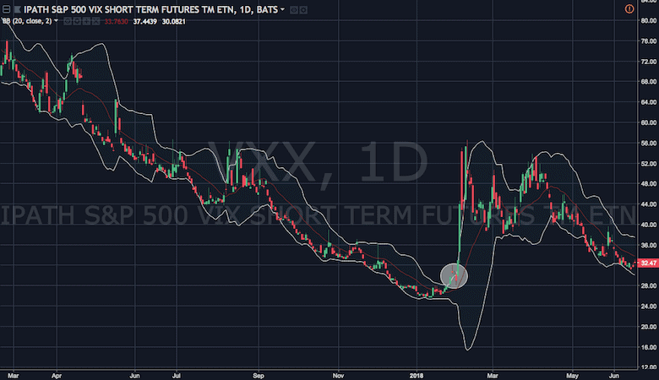The width and height of the screenshot is (659, 380).
Task: Click the 36.00 price axis label
Action: point(649,245)
